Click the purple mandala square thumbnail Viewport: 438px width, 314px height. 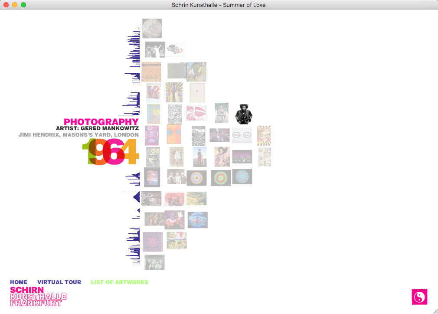pos(152,242)
